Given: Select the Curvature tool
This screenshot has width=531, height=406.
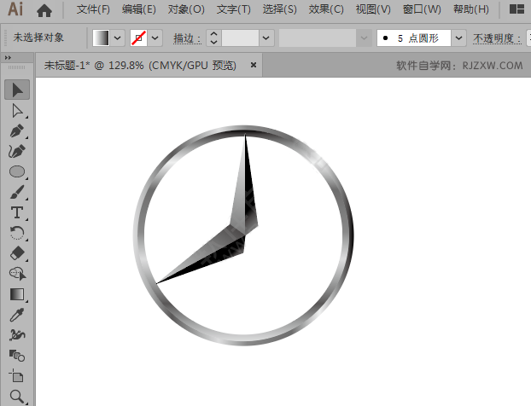Looking at the screenshot, I should [17, 151].
